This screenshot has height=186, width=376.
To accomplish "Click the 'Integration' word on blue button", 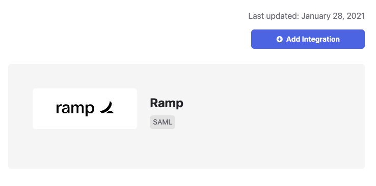I will coord(320,39).
